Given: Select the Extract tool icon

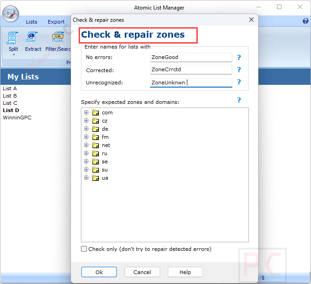Looking at the screenshot, I should (x=32, y=37).
